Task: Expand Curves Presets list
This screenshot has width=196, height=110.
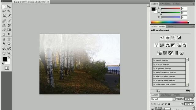Action: 154,64
